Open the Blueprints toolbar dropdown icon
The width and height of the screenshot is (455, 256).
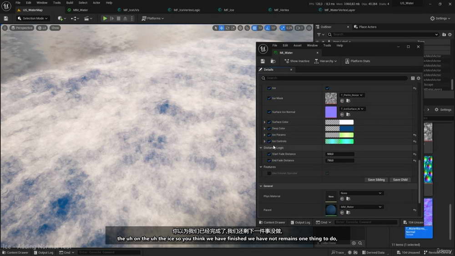[75, 18]
